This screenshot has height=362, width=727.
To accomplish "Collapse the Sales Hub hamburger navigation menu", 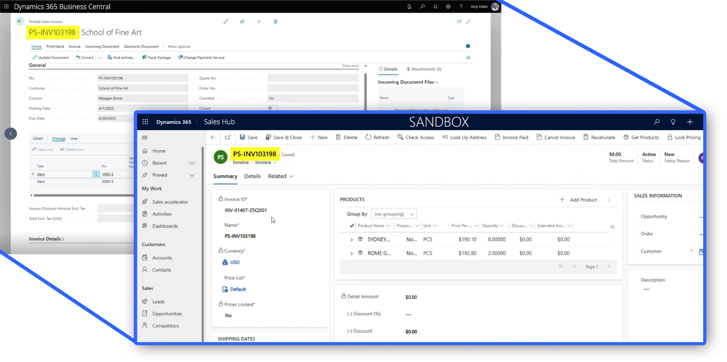I will pos(145,137).
